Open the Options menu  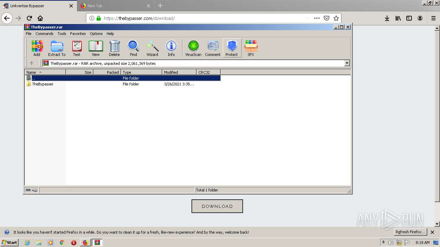coord(96,34)
